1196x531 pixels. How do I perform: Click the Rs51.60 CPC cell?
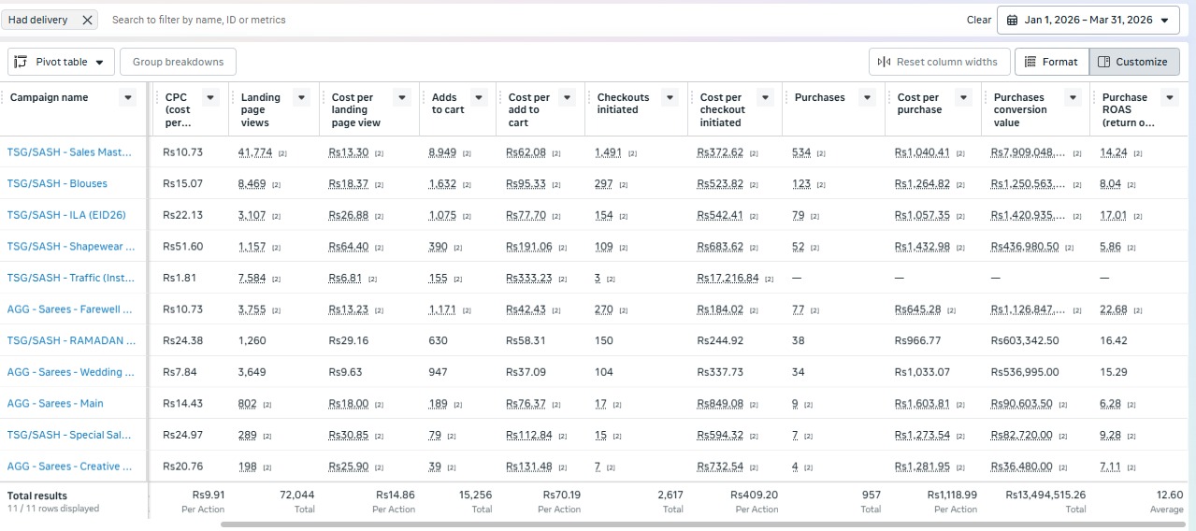tap(183, 247)
